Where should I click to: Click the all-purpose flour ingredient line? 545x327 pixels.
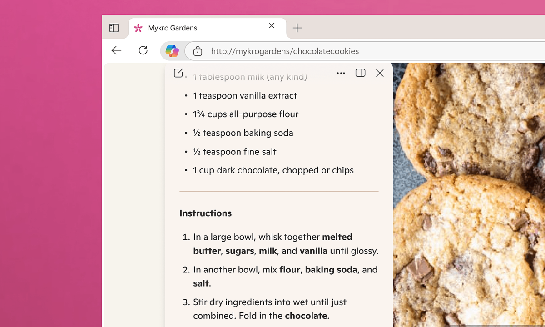246,114
